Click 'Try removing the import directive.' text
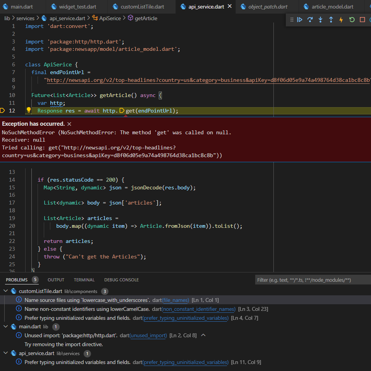Screen dimensions: 371x371 point(64,345)
